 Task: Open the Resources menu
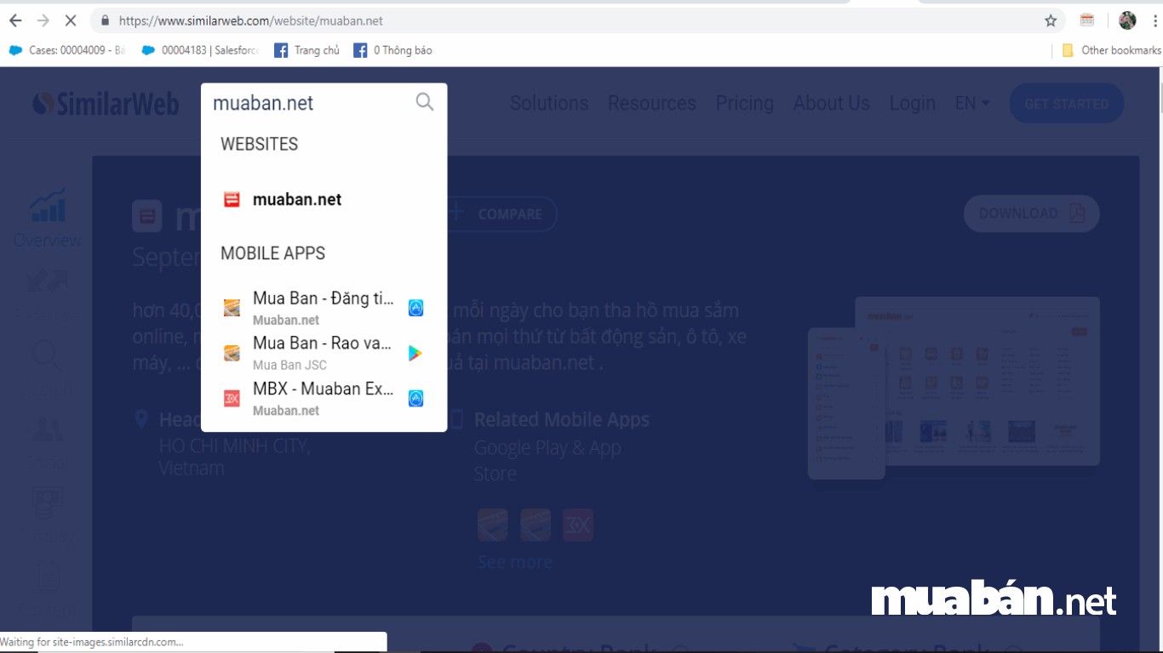651,103
